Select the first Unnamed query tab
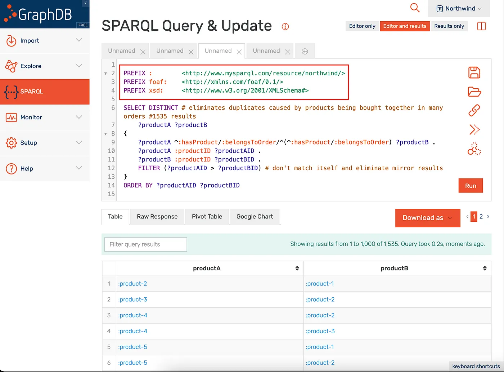This screenshot has height=372, width=504. click(122, 51)
